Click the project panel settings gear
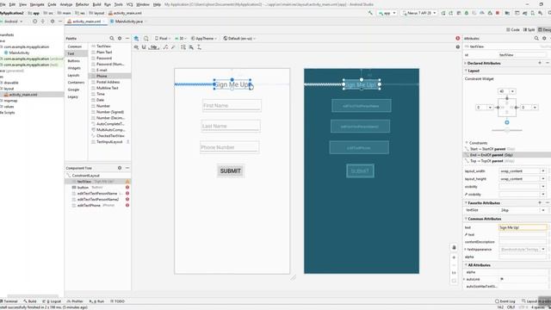The image size is (551, 310). 53,22
